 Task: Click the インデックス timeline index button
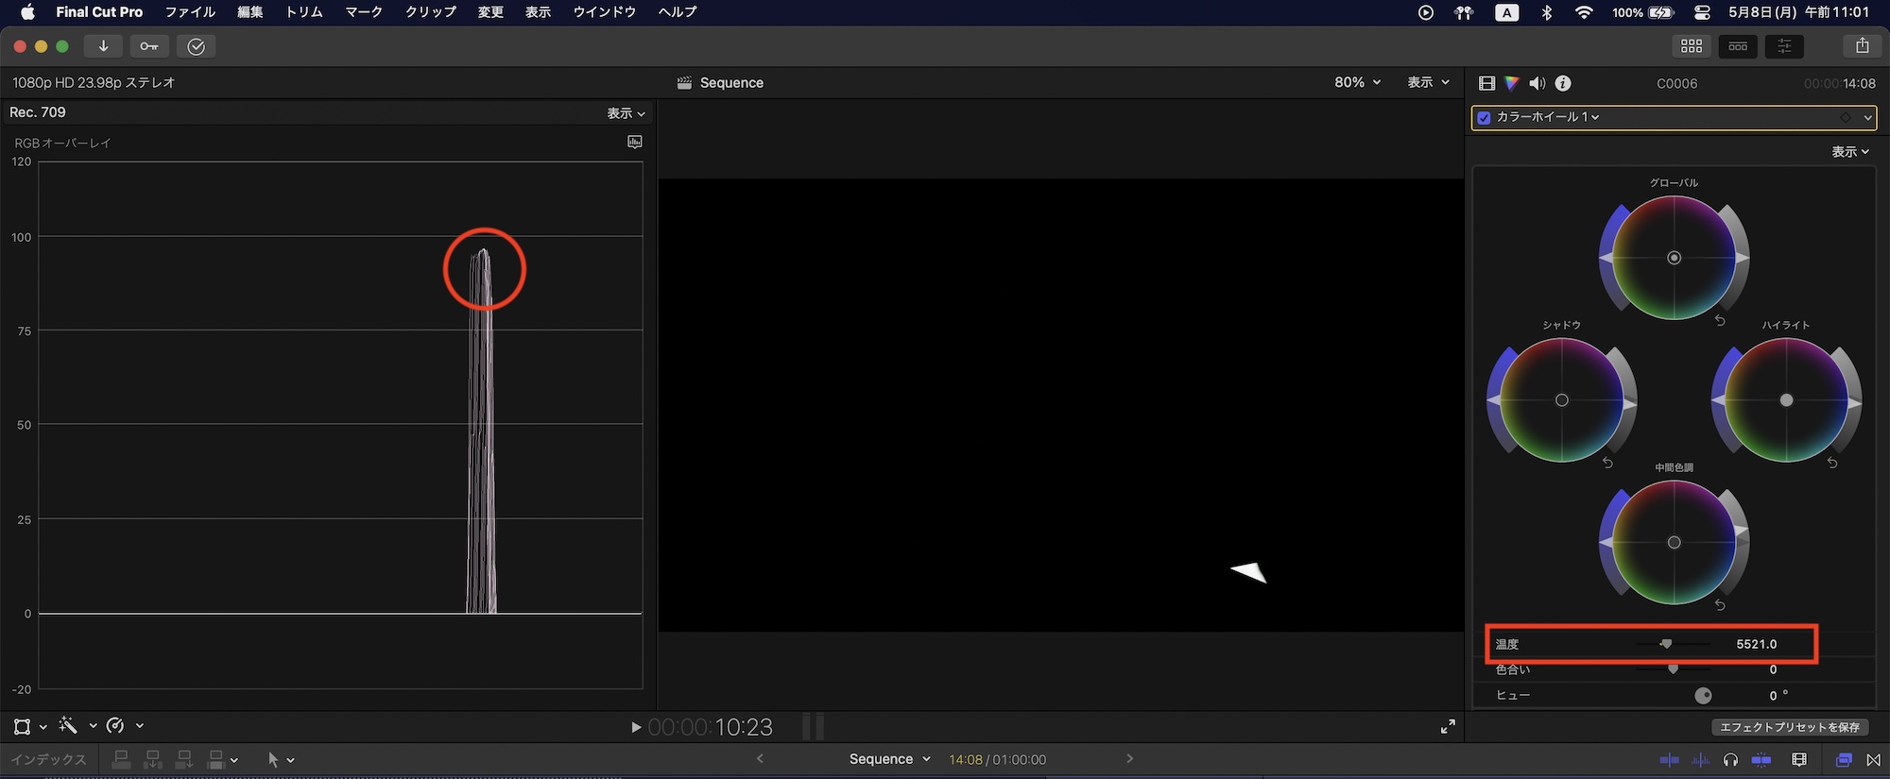tap(48, 759)
